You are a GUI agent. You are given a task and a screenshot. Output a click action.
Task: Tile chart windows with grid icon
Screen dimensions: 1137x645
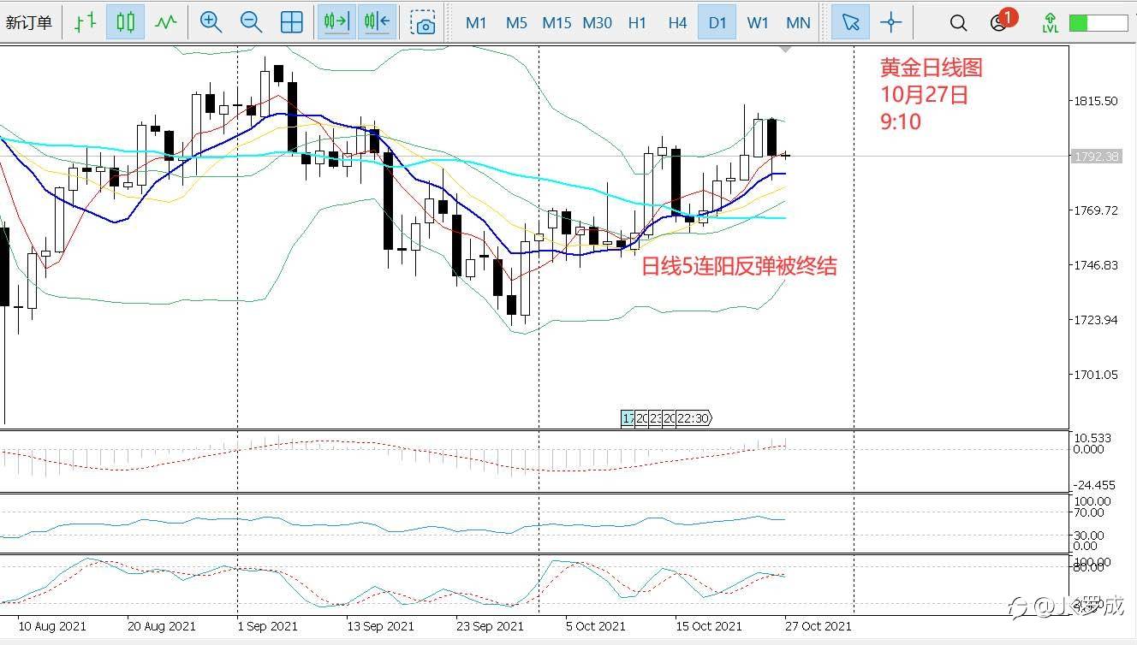tap(292, 22)
